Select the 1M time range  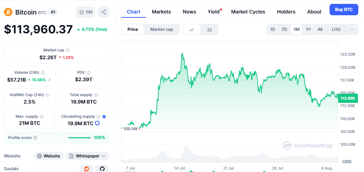[297, 29]
